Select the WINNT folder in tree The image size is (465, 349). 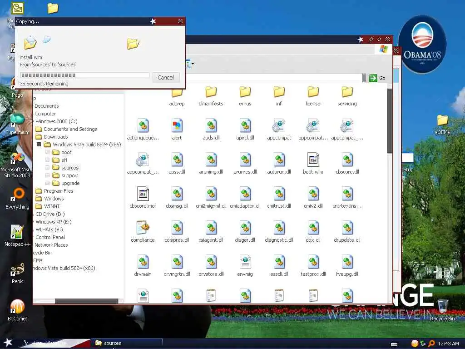(x=52, y=206)
